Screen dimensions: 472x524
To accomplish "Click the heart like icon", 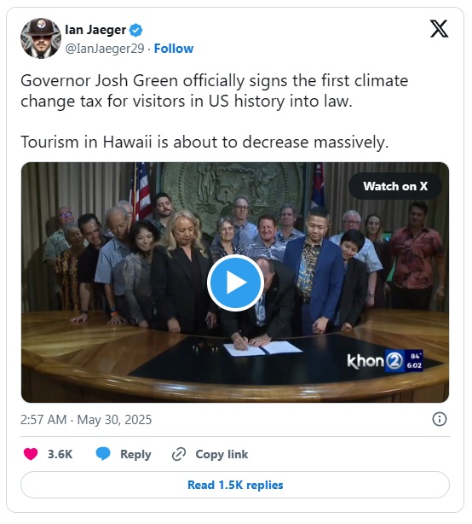I will [x=31, y=454].
